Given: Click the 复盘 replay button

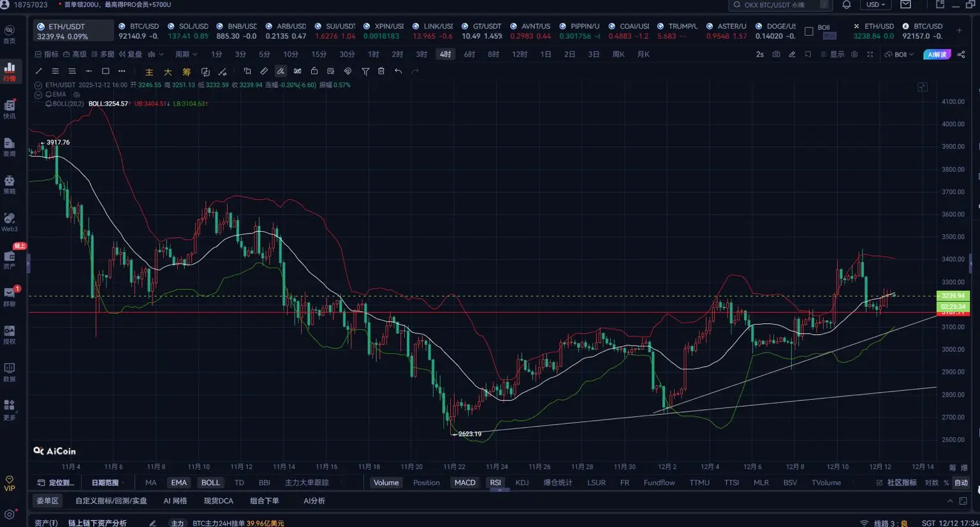Looking at the screenshot, I should click(130, 55).
